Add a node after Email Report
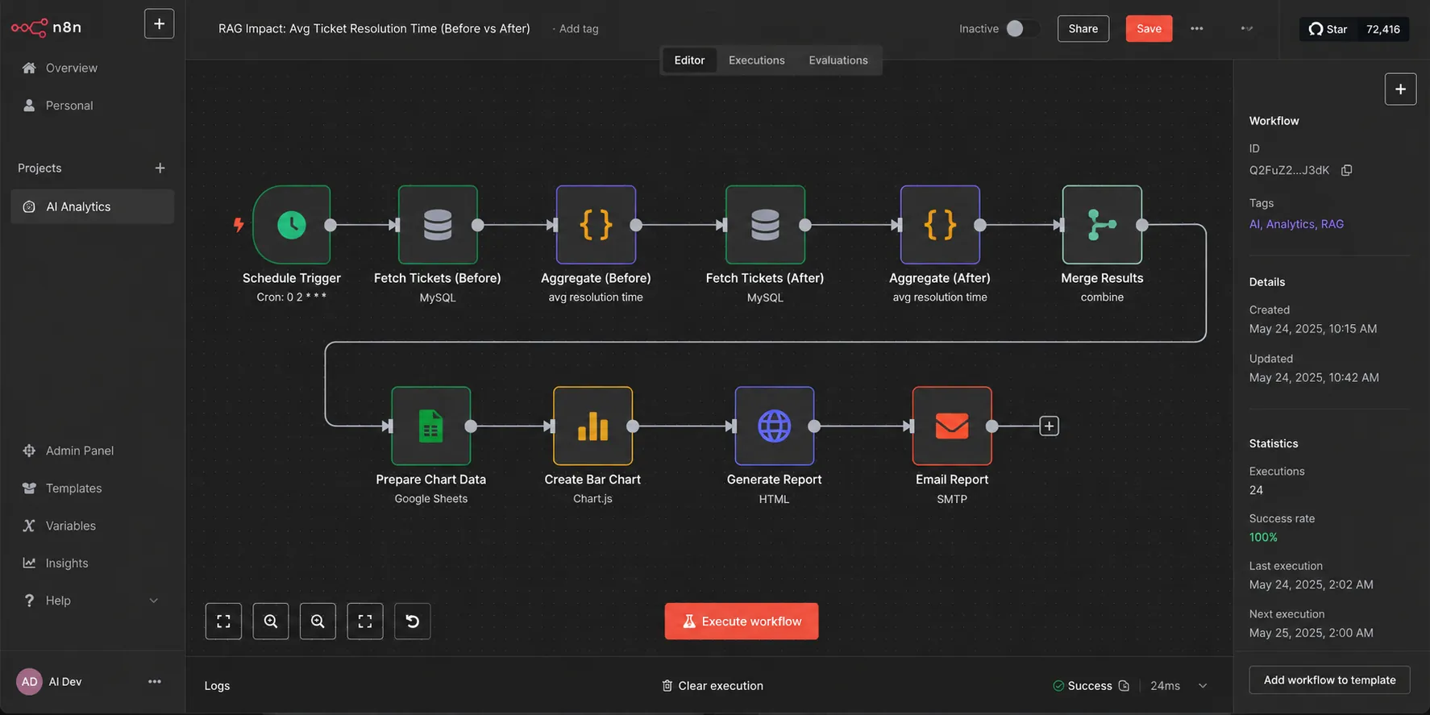 click(x=1049, y=426)
